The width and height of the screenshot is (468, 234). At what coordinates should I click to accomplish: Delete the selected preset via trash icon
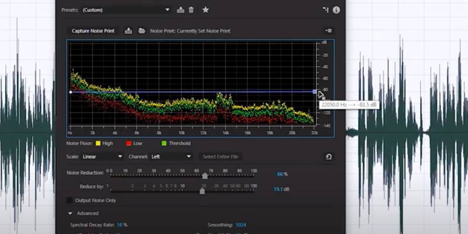[191, 10]
